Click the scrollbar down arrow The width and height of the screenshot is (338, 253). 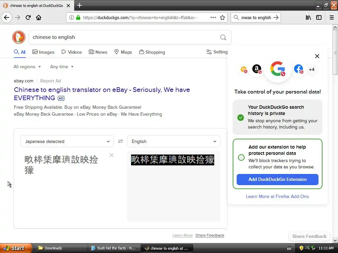pyautogui.click(x=335, y=240)
